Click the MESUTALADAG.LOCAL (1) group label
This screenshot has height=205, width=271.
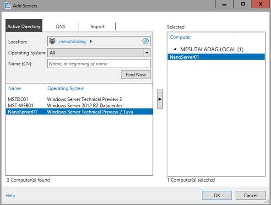(211, 49)
